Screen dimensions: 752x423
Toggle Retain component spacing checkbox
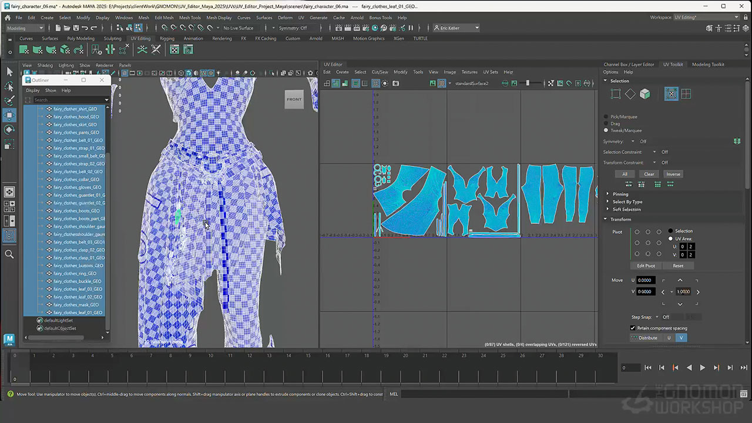click(x=633, y=328)
